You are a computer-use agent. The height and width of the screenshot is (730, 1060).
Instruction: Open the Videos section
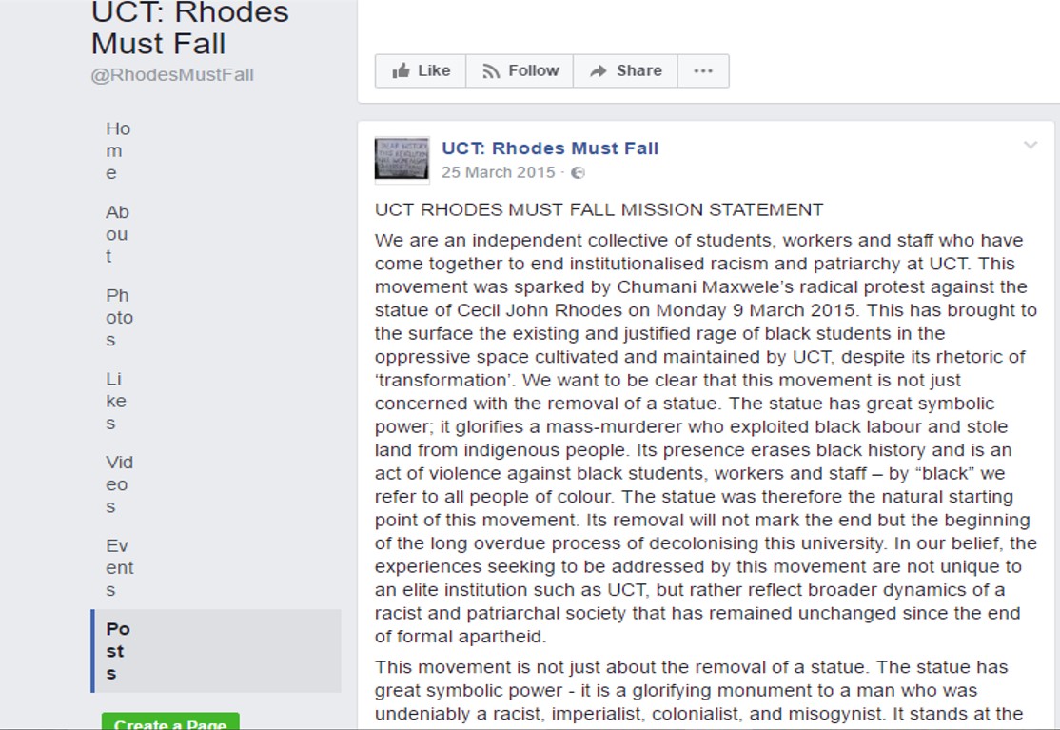(x=119, y=484)
